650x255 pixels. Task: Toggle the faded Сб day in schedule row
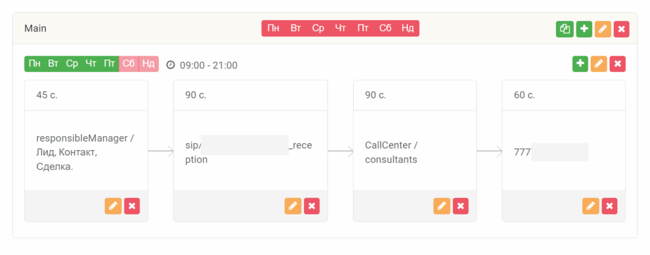(x=129, y=63)
